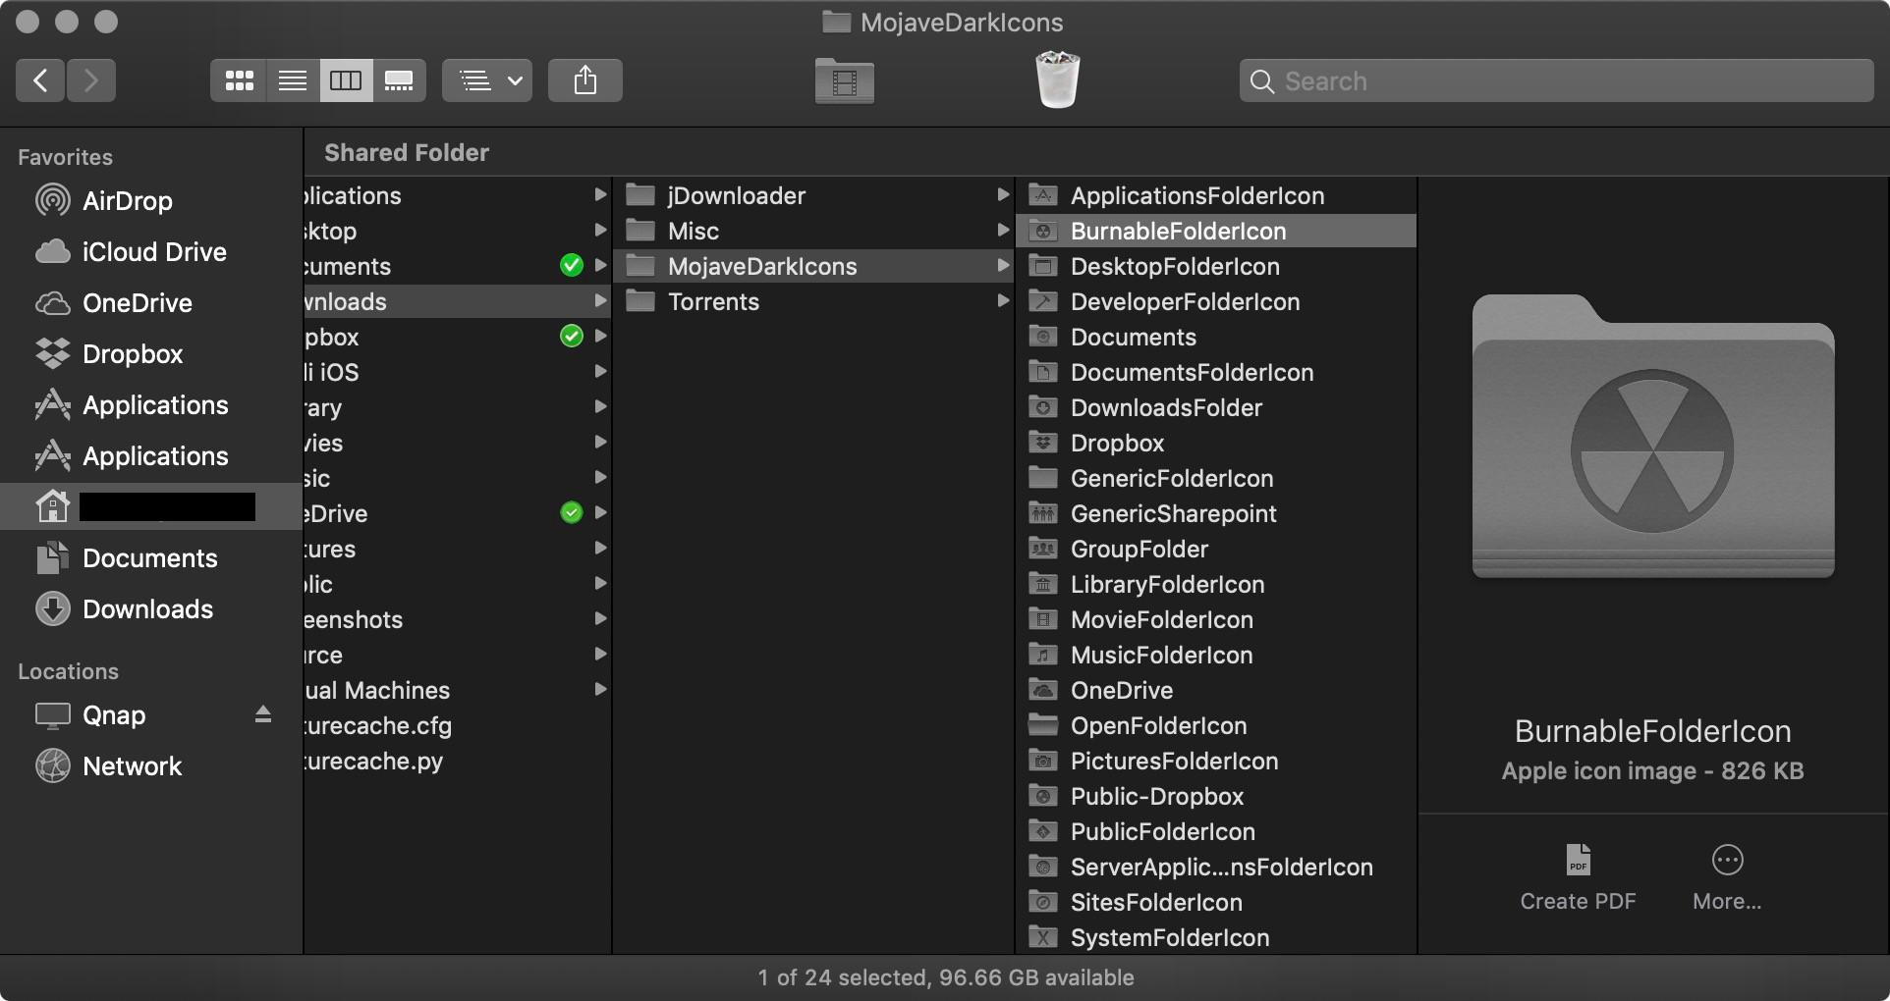Open the Documents folder from the sidebar
Screen dimensions: 1890x1001
[x=150, y=557]
